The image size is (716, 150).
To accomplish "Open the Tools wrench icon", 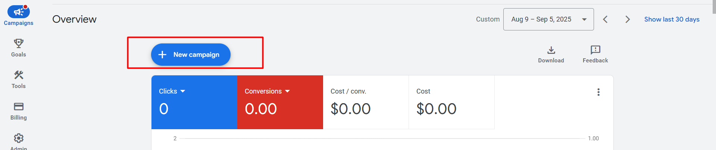I will point(19,75).
